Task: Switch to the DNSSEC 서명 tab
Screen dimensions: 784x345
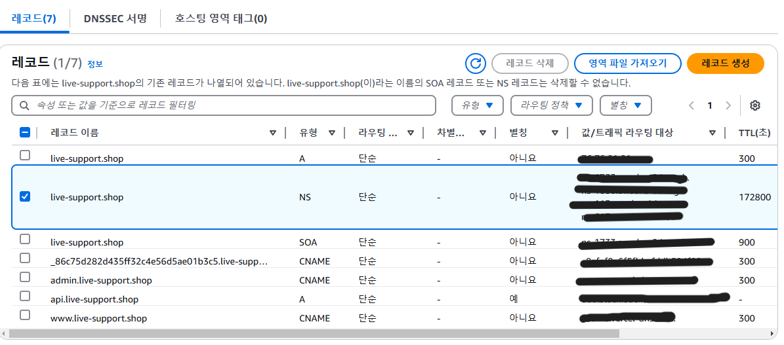Action: coord(115,18)
